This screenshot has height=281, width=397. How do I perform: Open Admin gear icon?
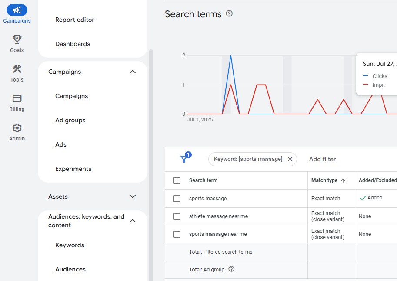pos(17,128)
